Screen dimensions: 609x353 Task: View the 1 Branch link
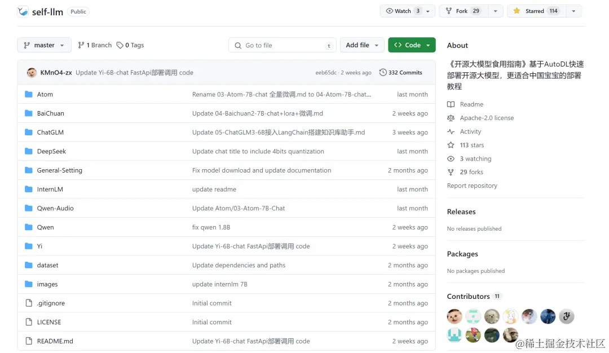coord(95,45)
